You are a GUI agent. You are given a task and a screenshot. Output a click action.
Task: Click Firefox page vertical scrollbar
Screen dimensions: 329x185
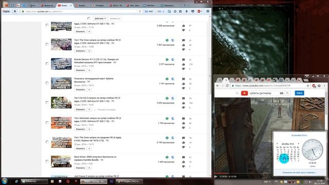pos(210,76)
